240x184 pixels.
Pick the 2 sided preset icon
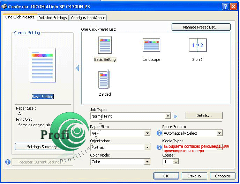(x=104, y=79)
